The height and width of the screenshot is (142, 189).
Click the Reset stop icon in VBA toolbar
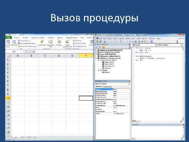pos(133,42)
